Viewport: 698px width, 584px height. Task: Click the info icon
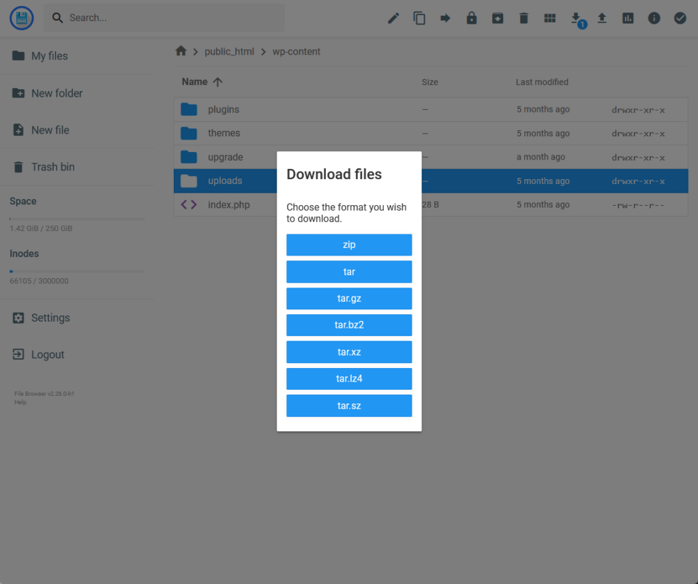[x=654, y=18]
